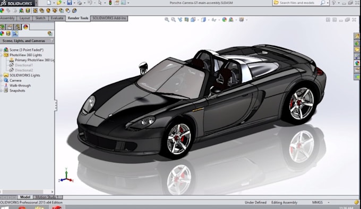Toggle View Scene, Lights, and Cameras button
Image resolution: width=361 pixels, height=209 pixels.
tap(15, 34)
